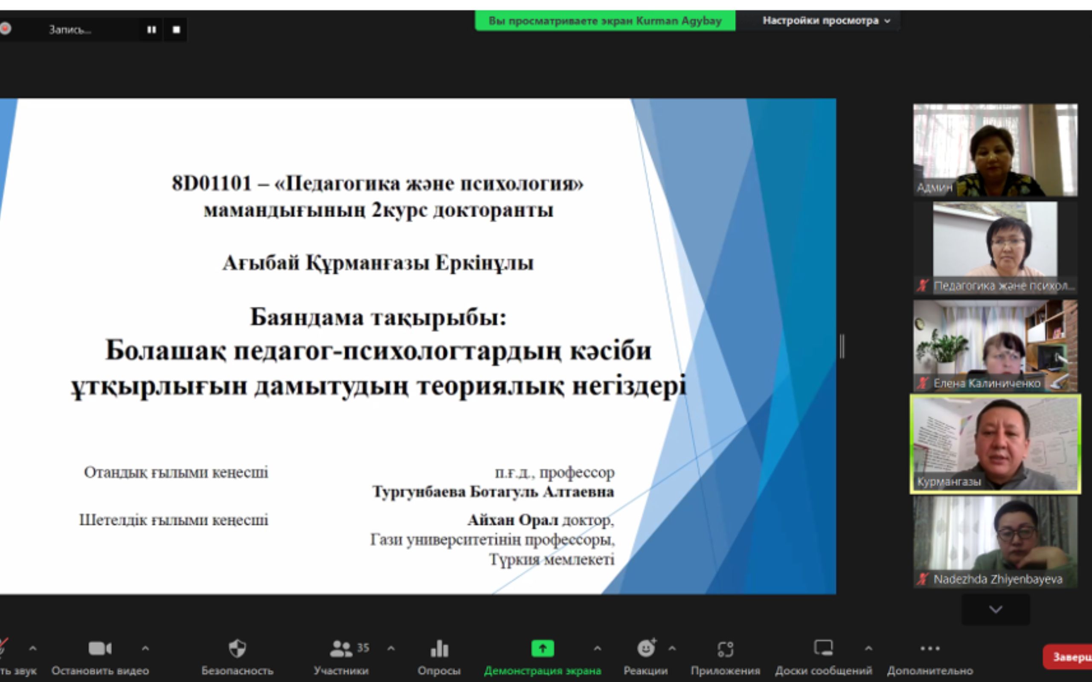Pause the recording
This screenshot has height=682, width=1092.
151,30
